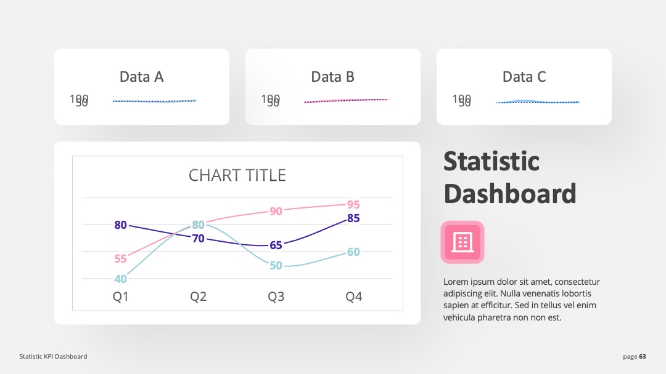Image resolution: width=666 pixels, height=374 pixels.
Task: Select the purple 65 data label
Action: pyautogui.click(x=276, y=245)
